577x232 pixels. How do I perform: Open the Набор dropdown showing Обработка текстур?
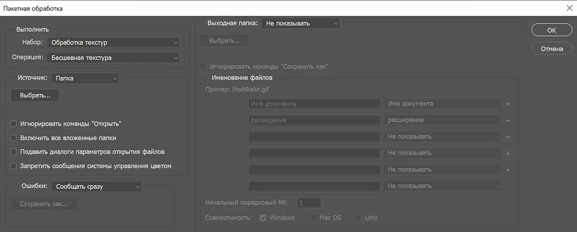coord(113,43)
